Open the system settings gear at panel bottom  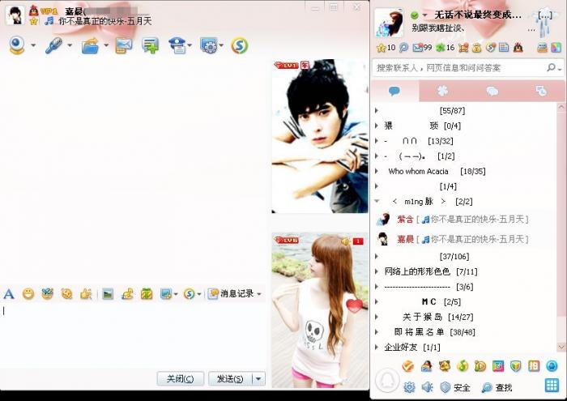409,387
